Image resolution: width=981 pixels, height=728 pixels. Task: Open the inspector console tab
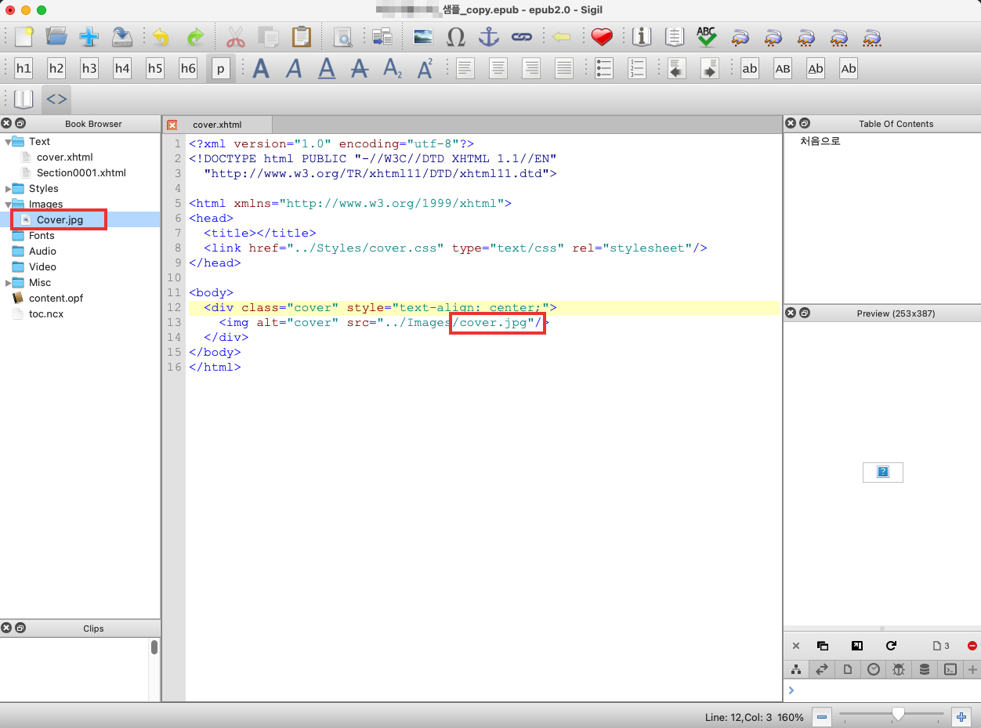tap(950, 670)
